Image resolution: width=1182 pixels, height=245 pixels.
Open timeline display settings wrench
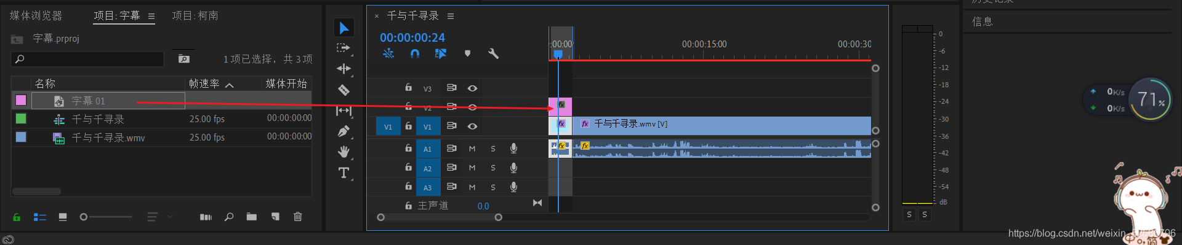tap(493, 53)
